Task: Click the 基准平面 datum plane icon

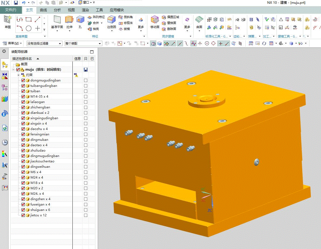Action: pyautogui.click(x=57, y=20)
